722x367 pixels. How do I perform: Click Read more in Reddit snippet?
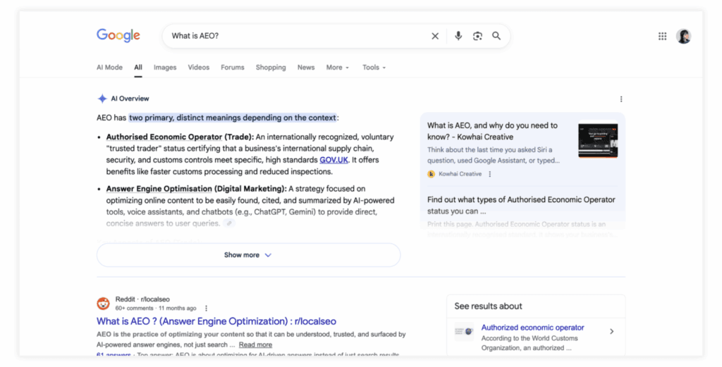click(x=255, y=344)
